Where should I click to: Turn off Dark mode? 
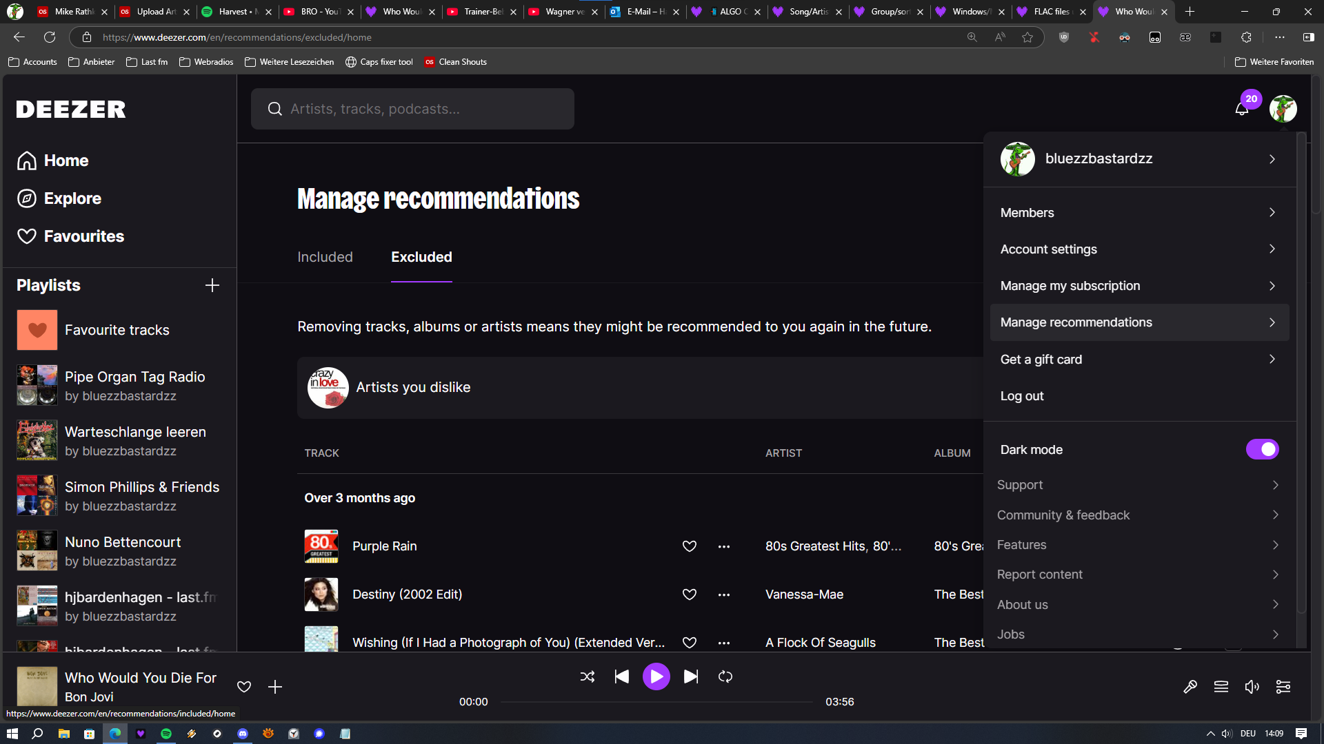coord(1262,449)
